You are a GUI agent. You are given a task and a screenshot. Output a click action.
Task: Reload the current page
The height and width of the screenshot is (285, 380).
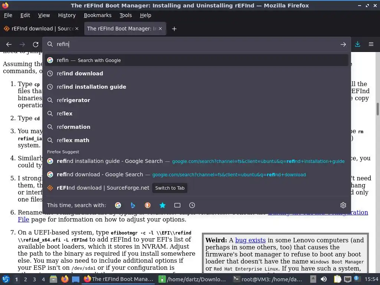pos(36,45)
